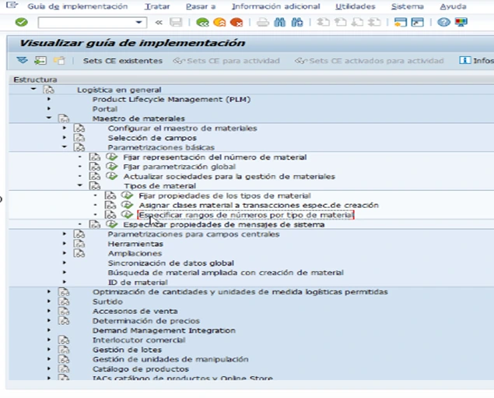Select Sincronización de datos global row
This screenshot has height=398, width=494.
point(170,263)
